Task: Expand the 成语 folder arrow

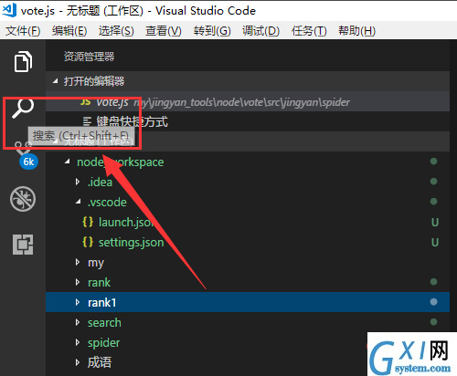Action: tap(78, 362)
